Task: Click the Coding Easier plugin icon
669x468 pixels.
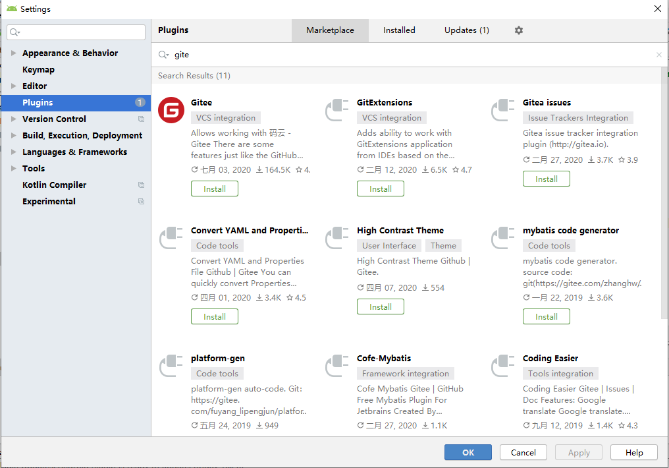Action: (x=503, y=366)
